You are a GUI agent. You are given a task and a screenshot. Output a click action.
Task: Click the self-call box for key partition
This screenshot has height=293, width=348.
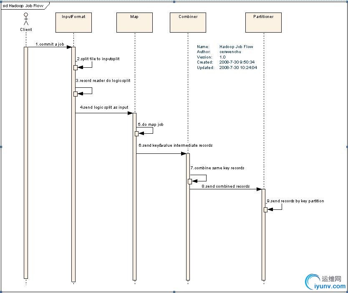(265, 210)
